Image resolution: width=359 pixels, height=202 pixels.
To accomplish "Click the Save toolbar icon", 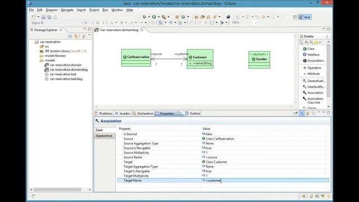I will point(43,17).
